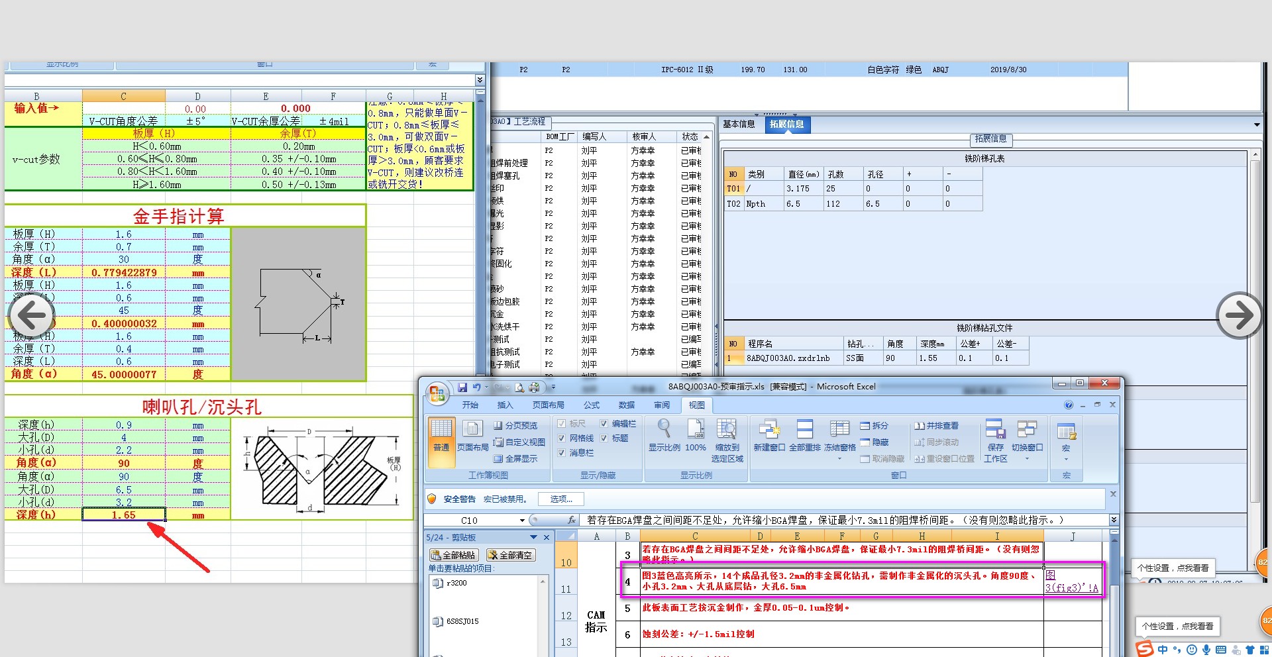The image size is (1272, 657).
Task: Follow the 图3(fig3) hyperlink in cell J11
Action: [x=1071, y=581]
